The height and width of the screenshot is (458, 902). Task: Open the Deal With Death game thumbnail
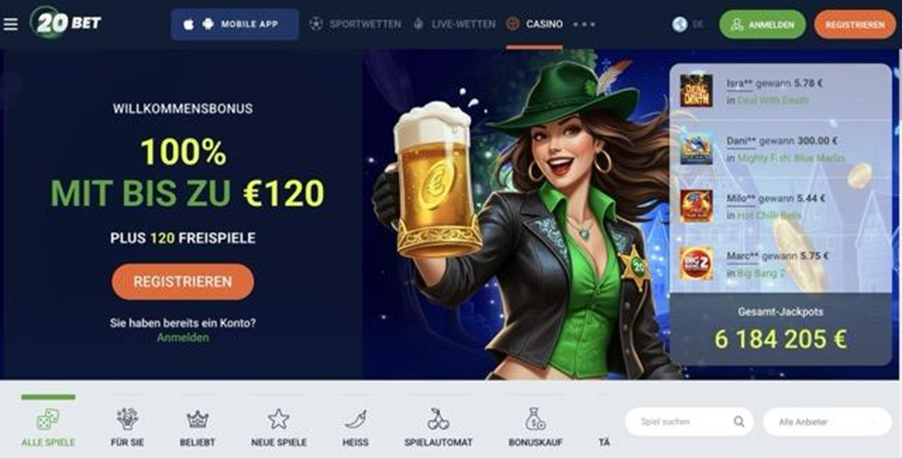click(x=696, y=90)
